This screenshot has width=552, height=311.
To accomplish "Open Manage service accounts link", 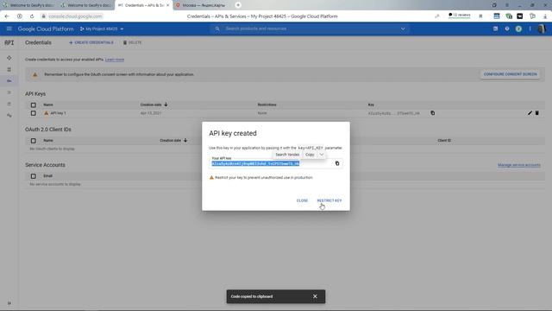I will 519,165.
